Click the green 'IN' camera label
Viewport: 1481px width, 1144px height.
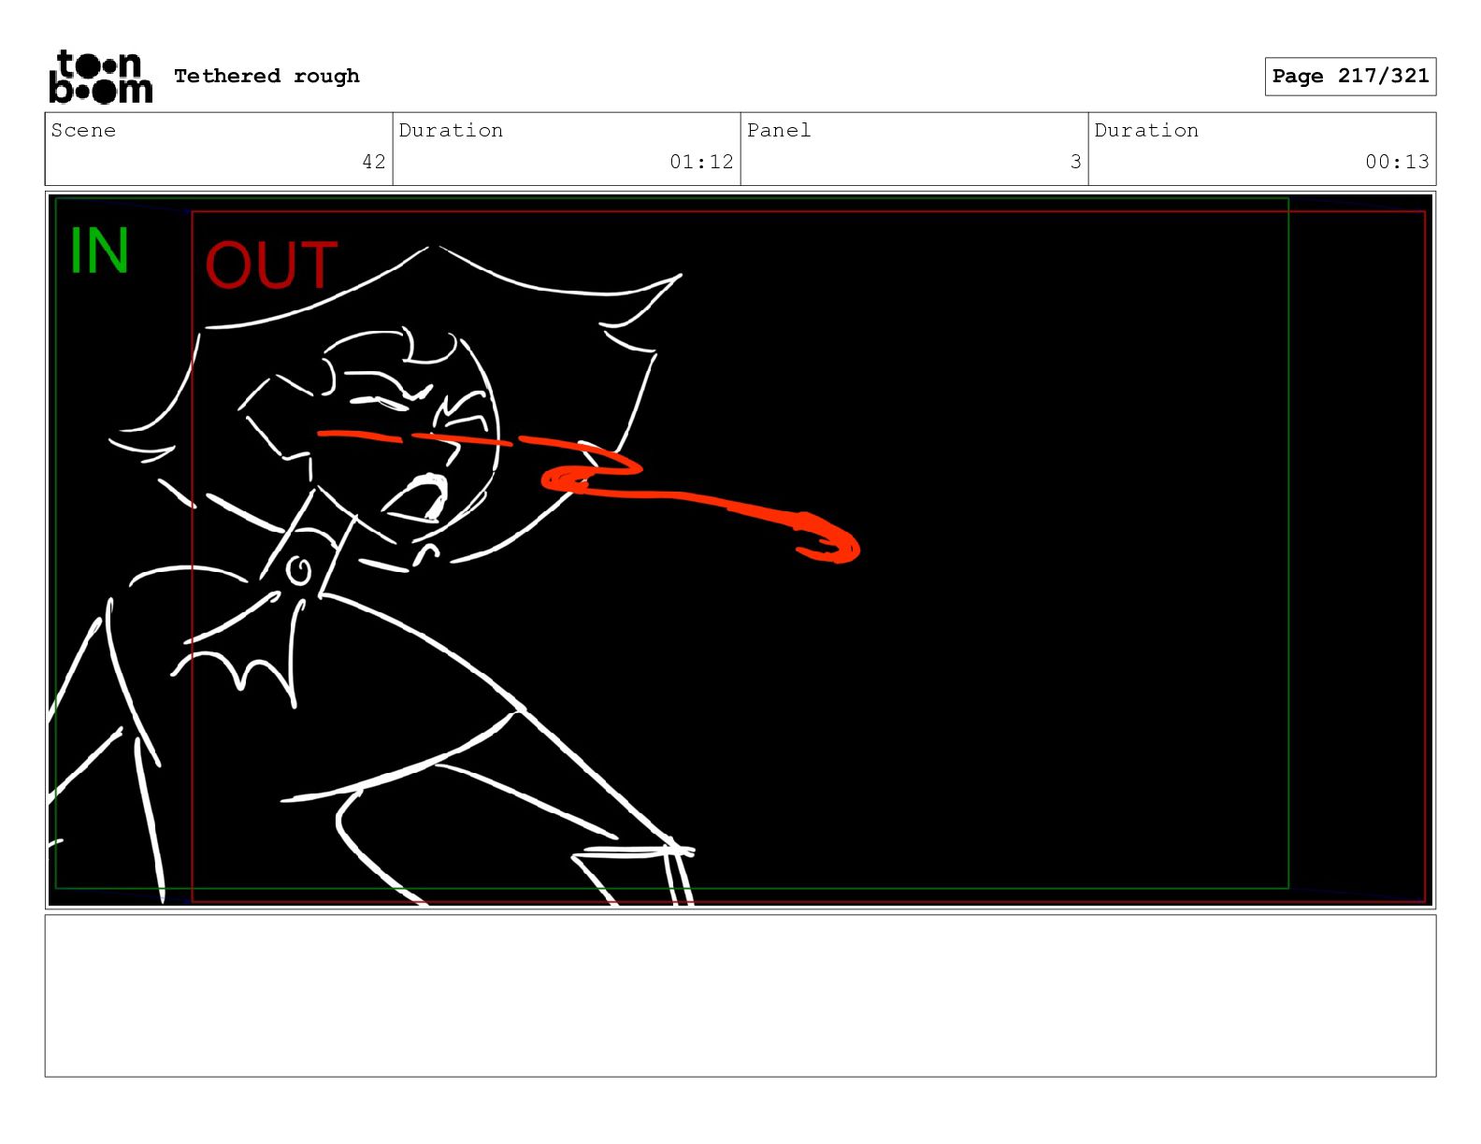(x=99, y=250)
